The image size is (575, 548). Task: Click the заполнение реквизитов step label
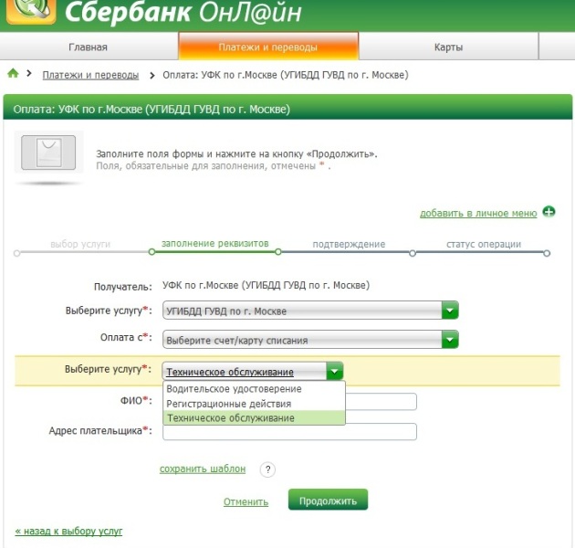pyautogui.click(x=214, y=243)
